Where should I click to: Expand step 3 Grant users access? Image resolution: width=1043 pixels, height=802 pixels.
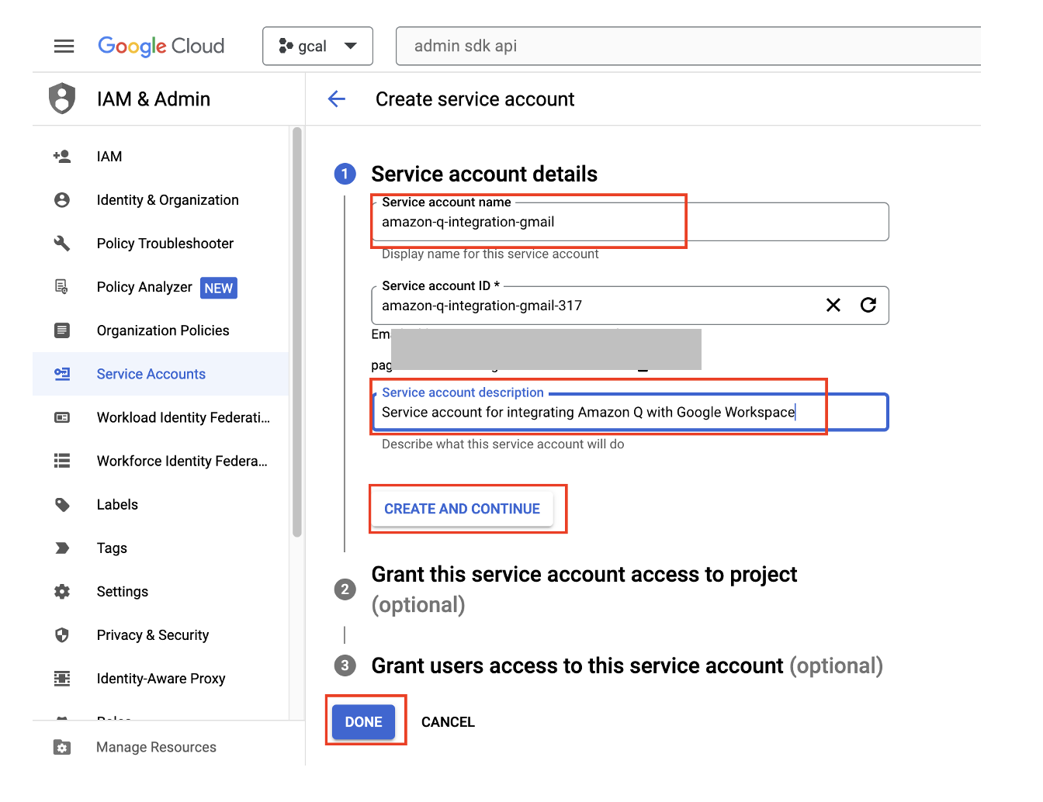pyautogui.click(x=627, y=665)
